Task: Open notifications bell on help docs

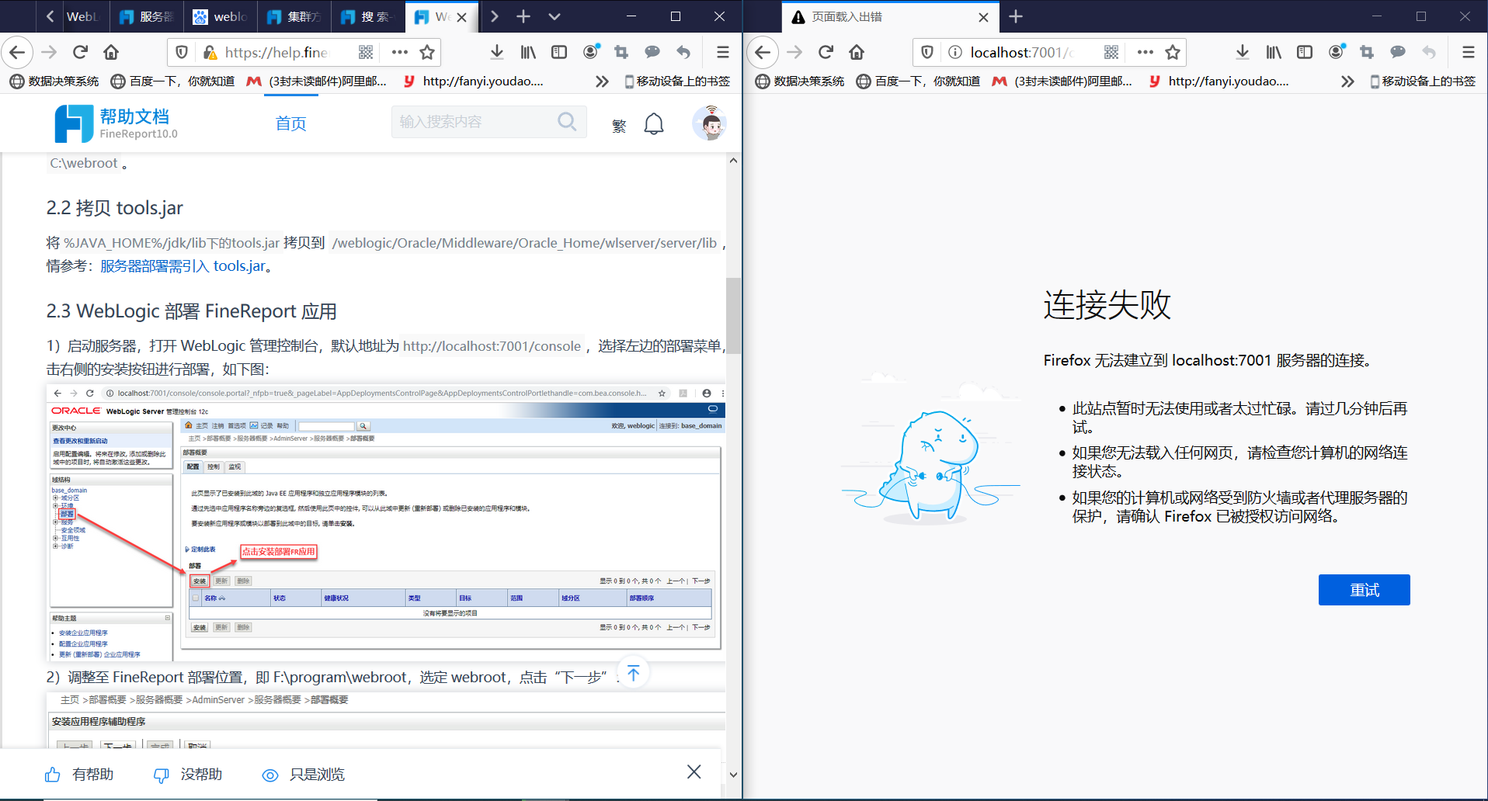Action: 654,124
